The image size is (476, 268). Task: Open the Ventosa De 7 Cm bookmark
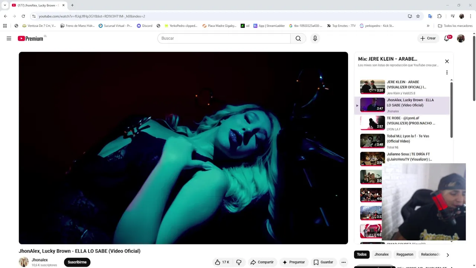point(39,26)
